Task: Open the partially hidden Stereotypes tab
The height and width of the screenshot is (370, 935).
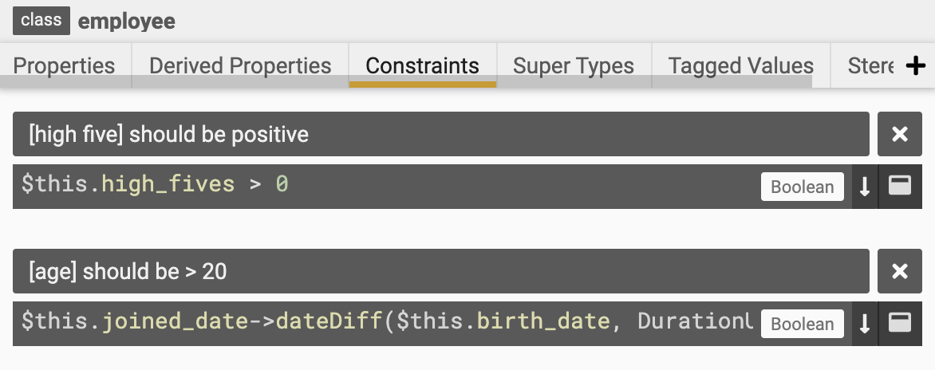Action: tap(870, 65)
